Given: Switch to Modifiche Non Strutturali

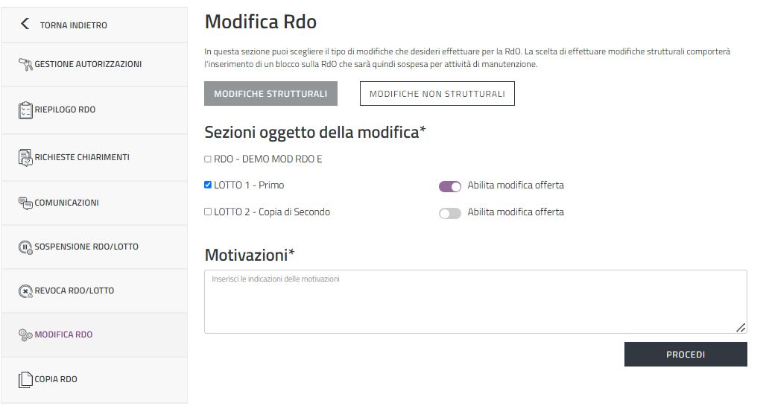Looking at the screenshot, I should point(437,94).
